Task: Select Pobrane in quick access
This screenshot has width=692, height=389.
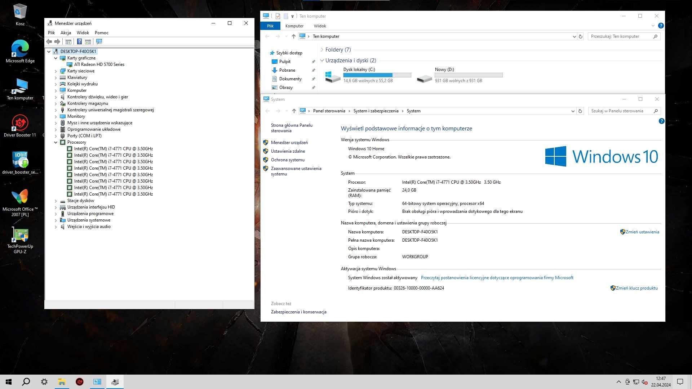Action: click(x=287, y=70)
